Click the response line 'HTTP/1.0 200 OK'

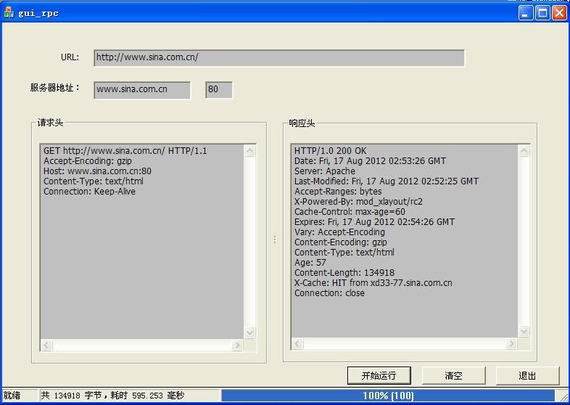tap(331, 151)
